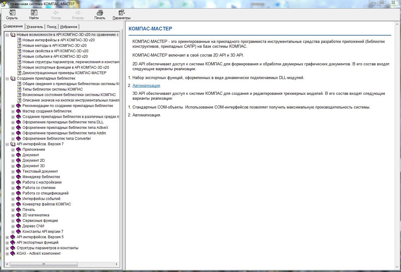Open the Автоматизация hyperlink

coord(146,86)
